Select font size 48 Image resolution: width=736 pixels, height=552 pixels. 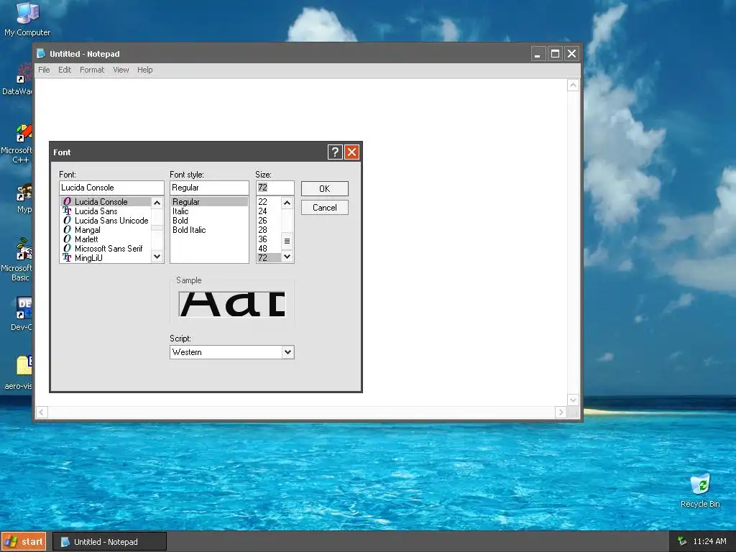(x=269, y=249)
